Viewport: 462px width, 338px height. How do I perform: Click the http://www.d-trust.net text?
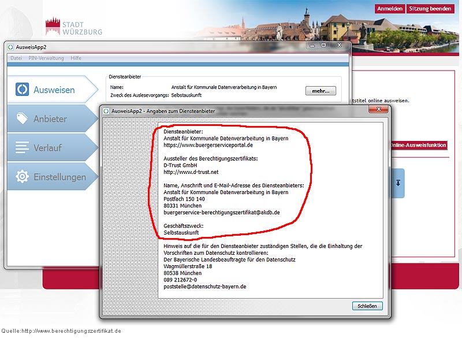[x=191, y=172]
